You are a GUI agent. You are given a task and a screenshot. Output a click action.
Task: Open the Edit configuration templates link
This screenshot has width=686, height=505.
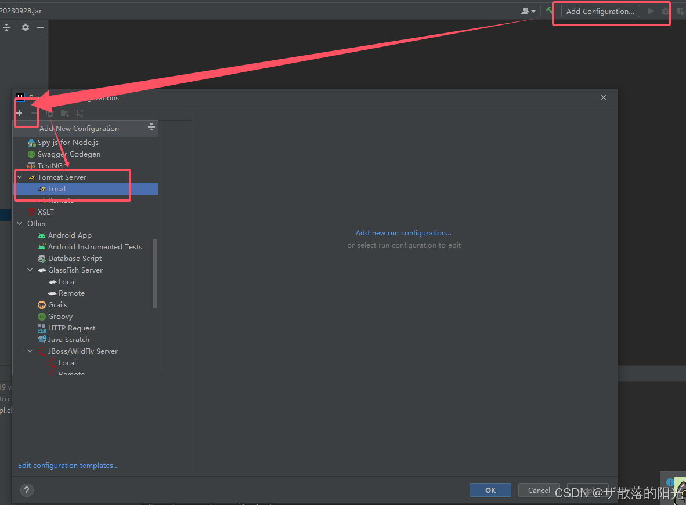coord(68,465)
